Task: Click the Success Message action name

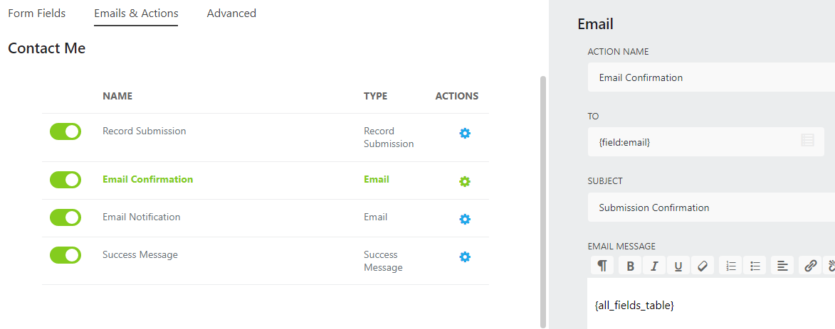Action: pos(140,254)
